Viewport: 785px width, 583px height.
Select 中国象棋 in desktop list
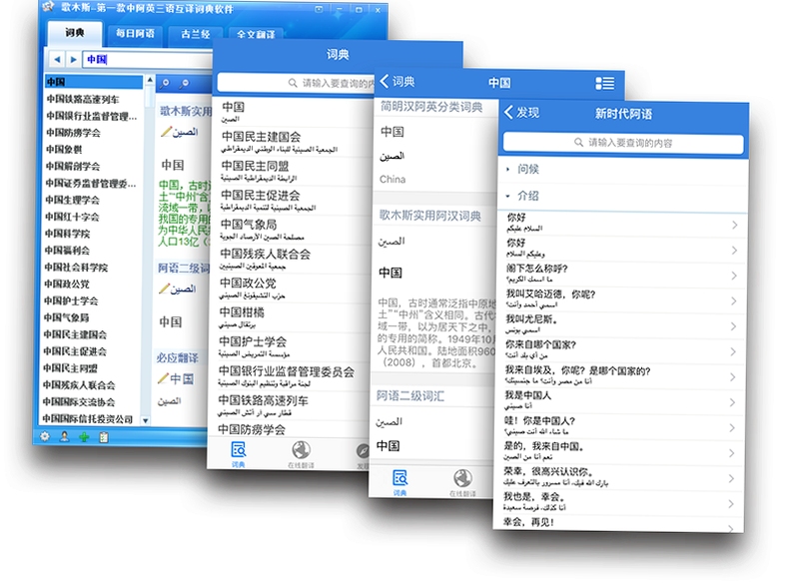click(63, 149)
